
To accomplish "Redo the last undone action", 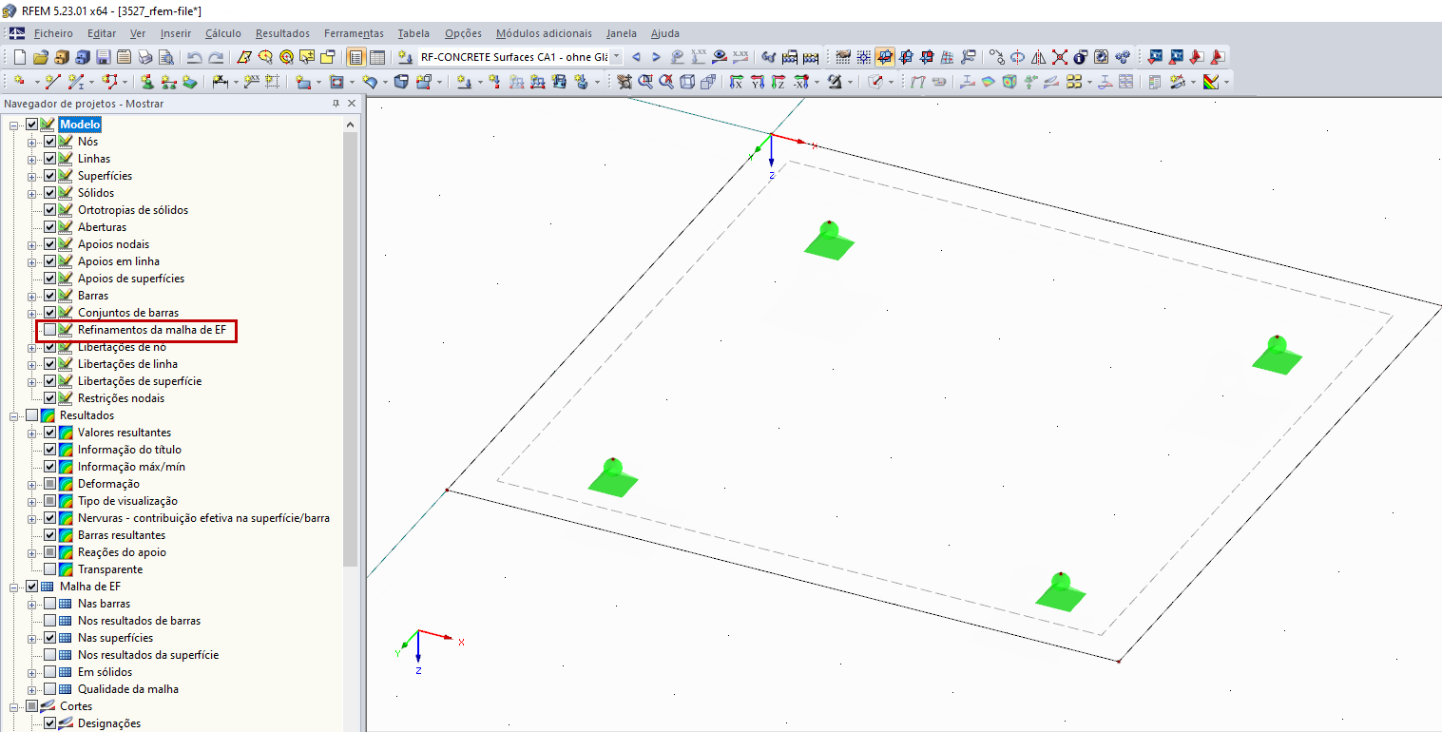I will (x=216, y=57).
